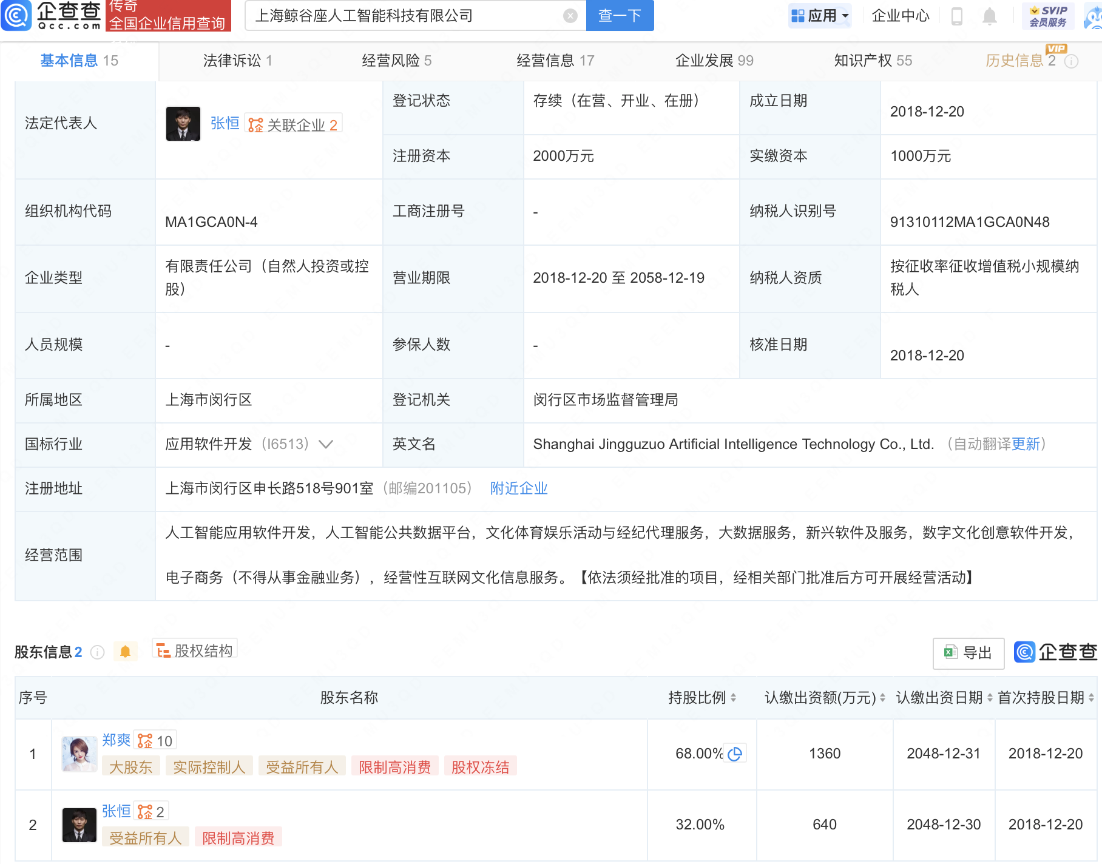Click the 1360 subscribed capital cell
Screen dimensions: 1102x864
825,754
